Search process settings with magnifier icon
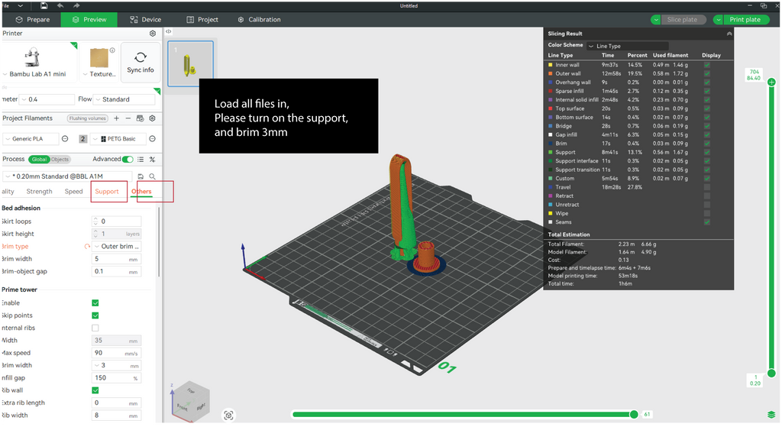The image size is (782, 443). point(152,176)
